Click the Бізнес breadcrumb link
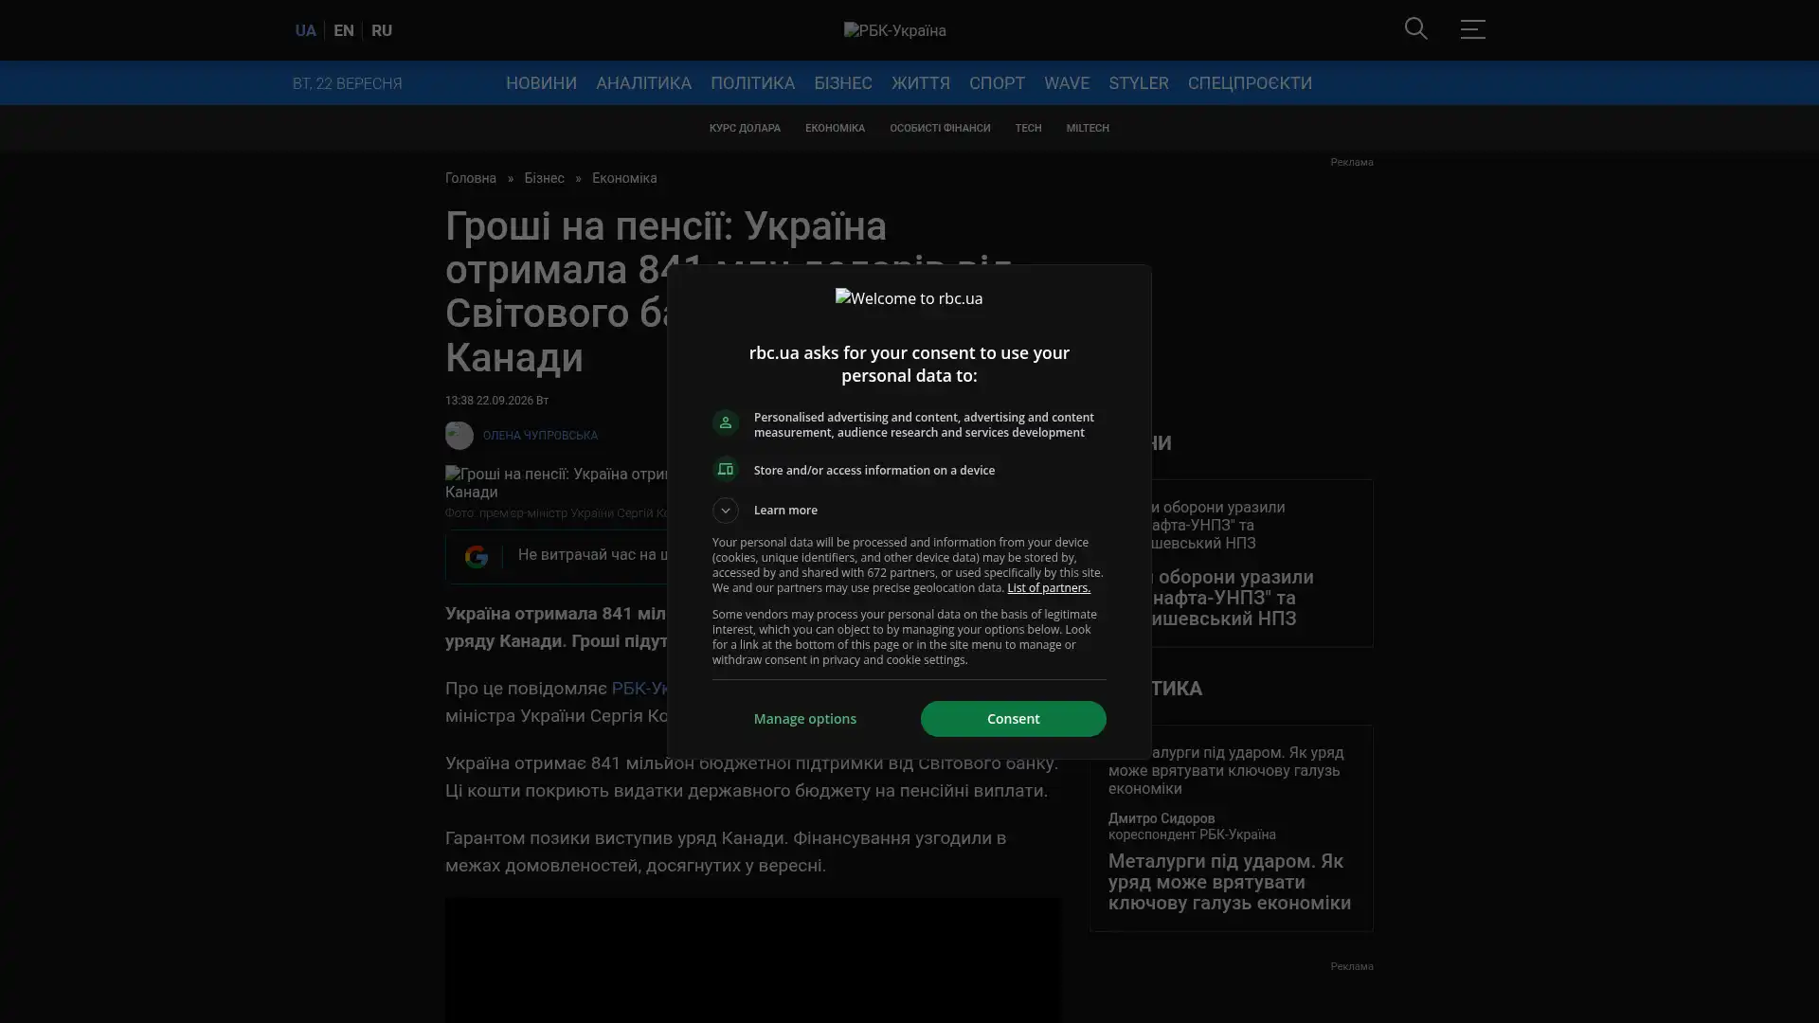The height and width of the screenshot is (1023, 1819). (x=544, y=178)
